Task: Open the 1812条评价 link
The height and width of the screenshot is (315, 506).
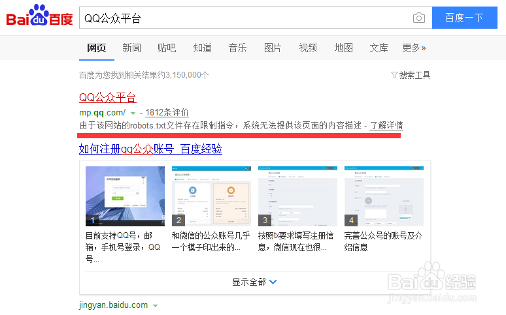Action: (x=167, y=112)
